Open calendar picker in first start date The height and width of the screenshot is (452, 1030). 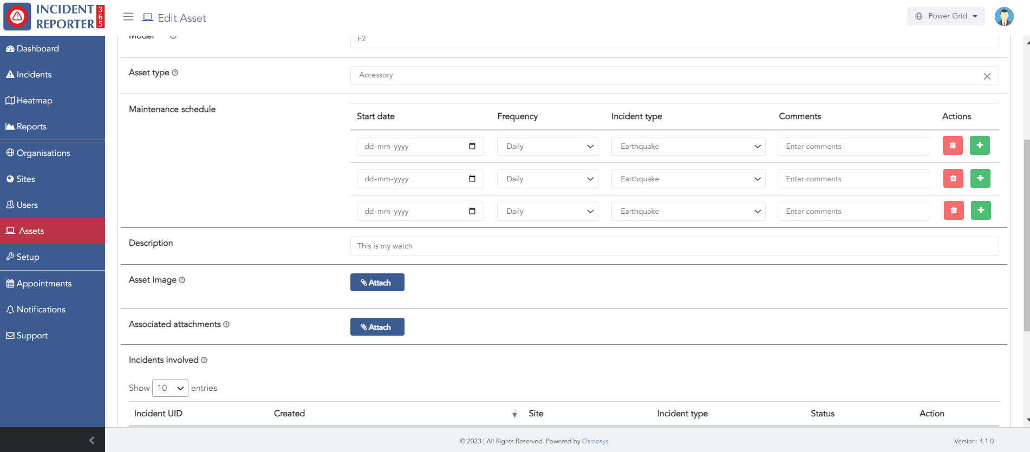coord(472,146)
